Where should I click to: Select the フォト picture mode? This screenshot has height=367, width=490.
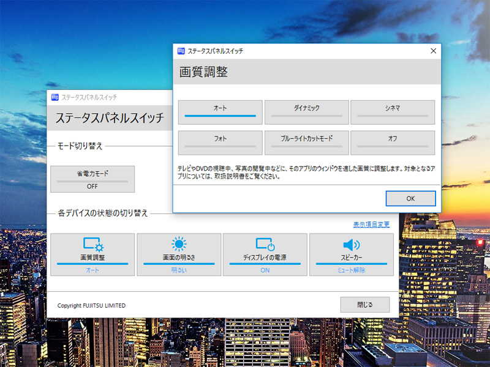(x=220, y=143)
